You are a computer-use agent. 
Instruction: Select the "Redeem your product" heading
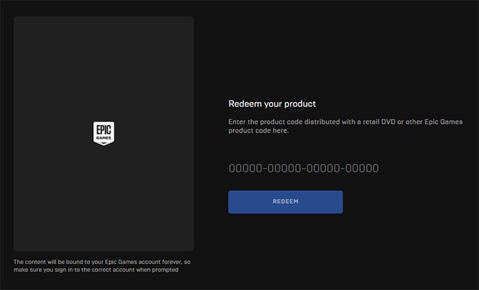coord(272,104)
